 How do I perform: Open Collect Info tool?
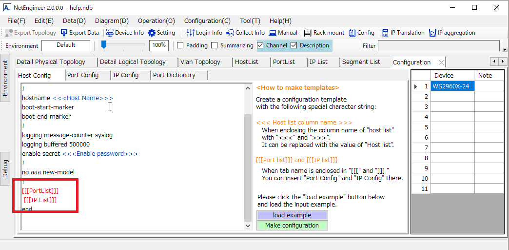pos(230,33)
